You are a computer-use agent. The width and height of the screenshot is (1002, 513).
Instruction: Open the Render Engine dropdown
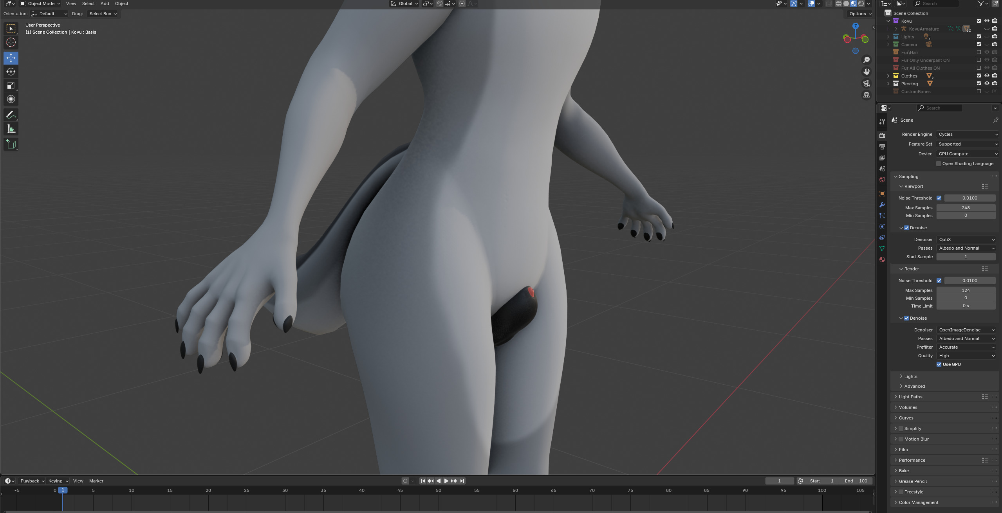tap(968, 134)
